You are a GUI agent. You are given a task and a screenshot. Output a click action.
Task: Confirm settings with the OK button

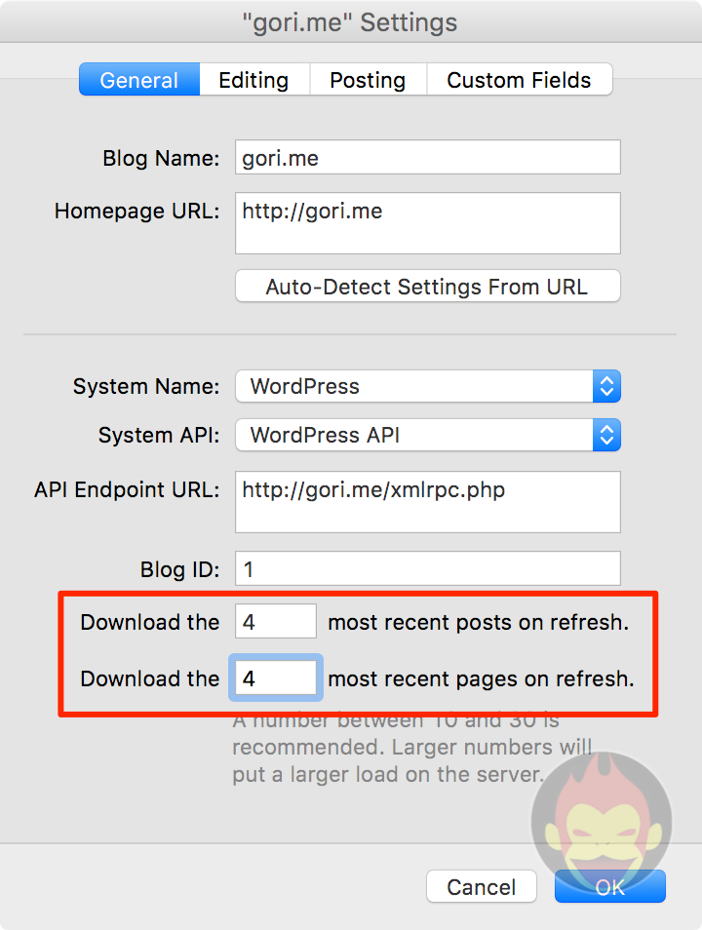click(x=609, y=887)
